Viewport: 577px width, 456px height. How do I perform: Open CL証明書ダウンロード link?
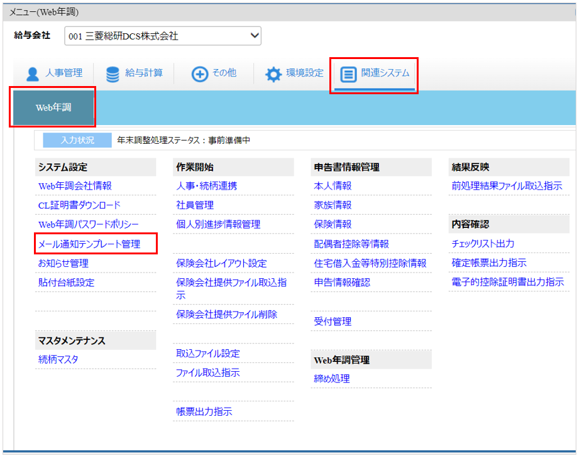tap(79, 205)
